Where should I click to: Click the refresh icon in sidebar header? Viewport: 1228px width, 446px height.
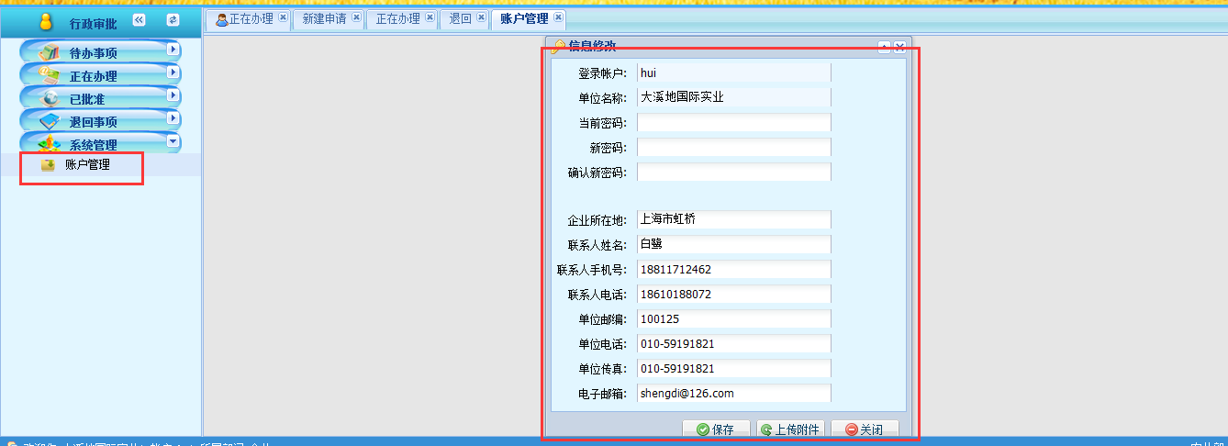click(173, 20)
